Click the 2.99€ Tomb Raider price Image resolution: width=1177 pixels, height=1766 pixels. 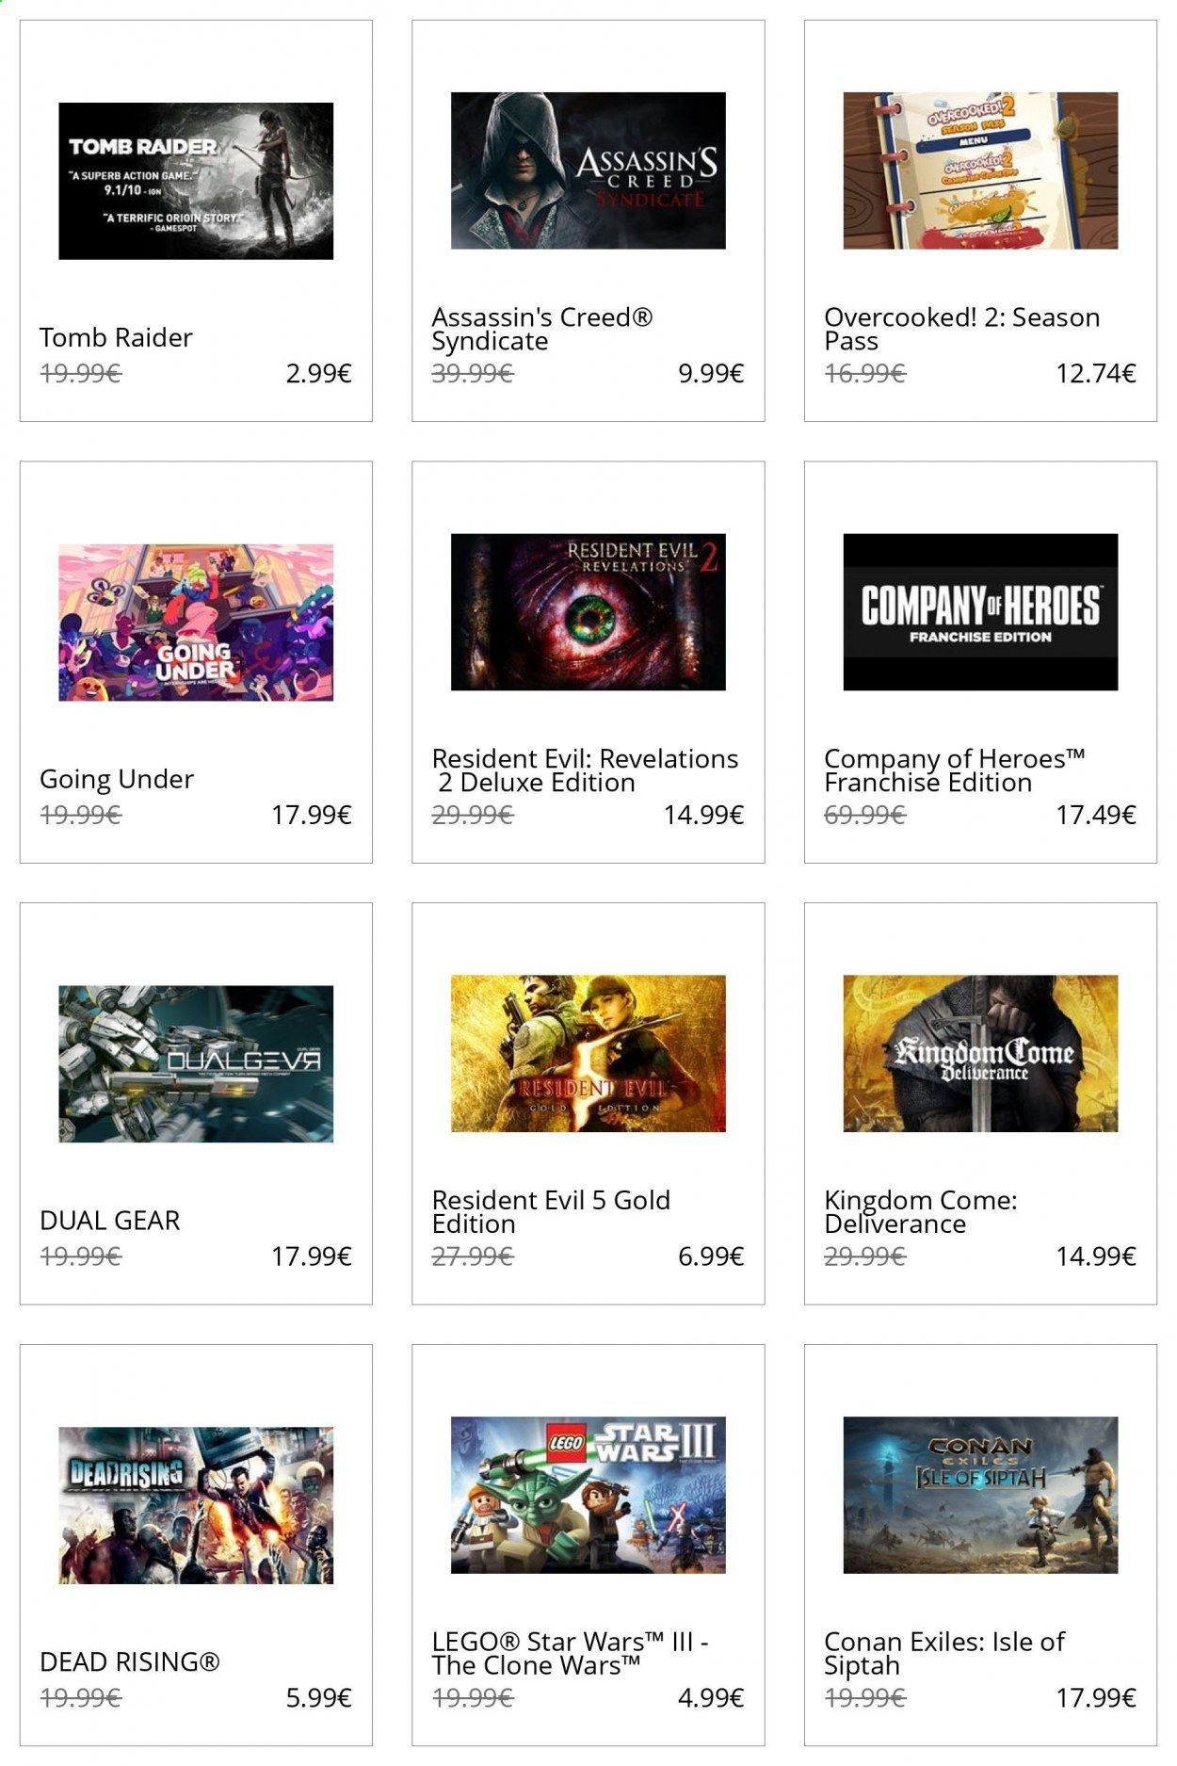coord(318,373)
